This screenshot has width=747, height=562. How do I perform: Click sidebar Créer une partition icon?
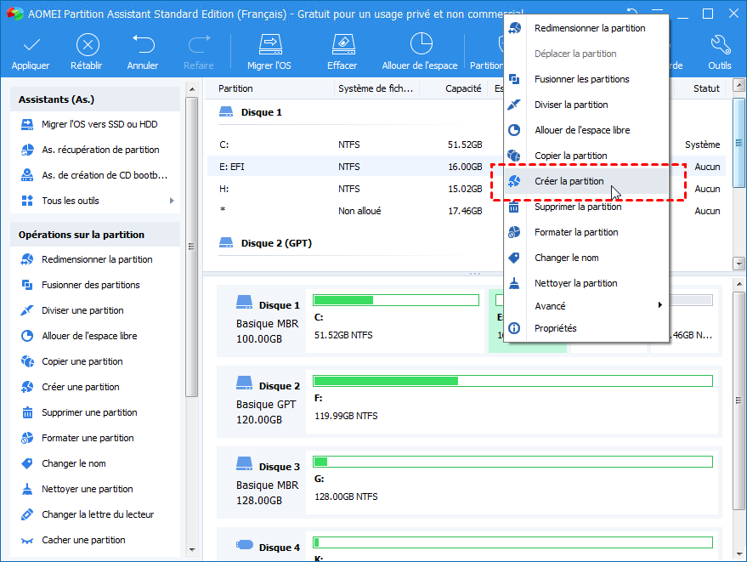click(x=27, y=387)
